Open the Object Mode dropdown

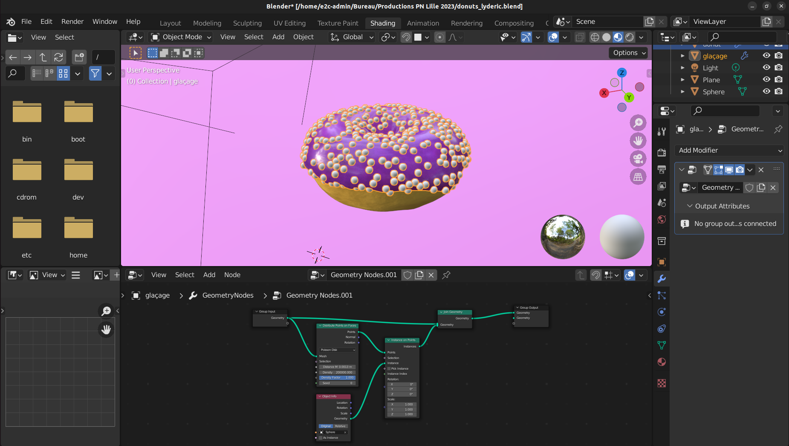(182, 37)
